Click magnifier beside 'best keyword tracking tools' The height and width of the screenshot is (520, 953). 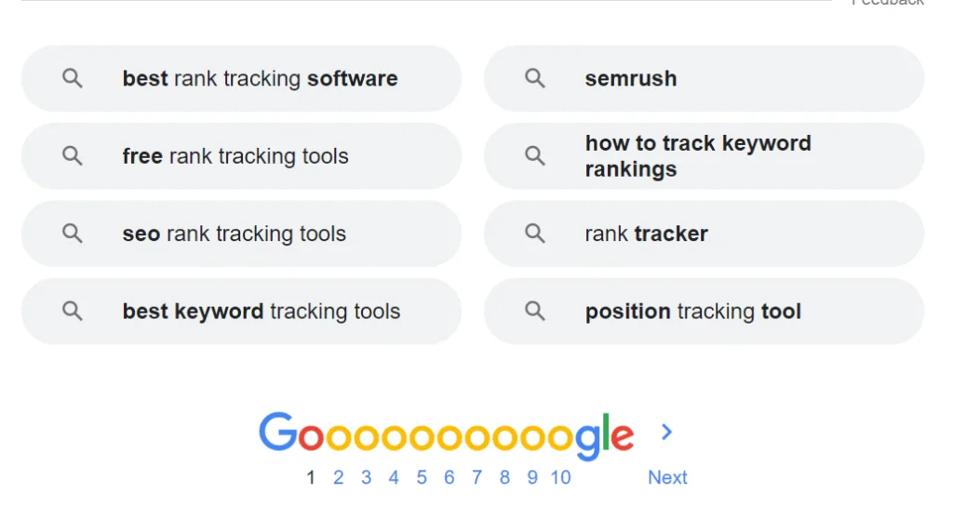[x=73, y=312]
